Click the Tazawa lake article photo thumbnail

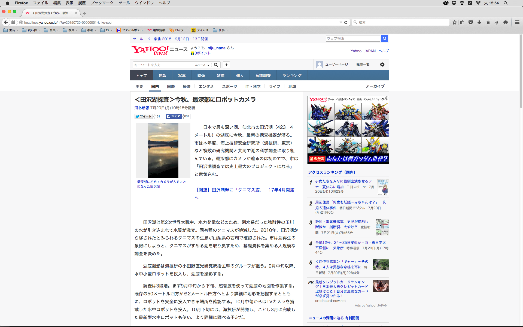click(163, 150)
